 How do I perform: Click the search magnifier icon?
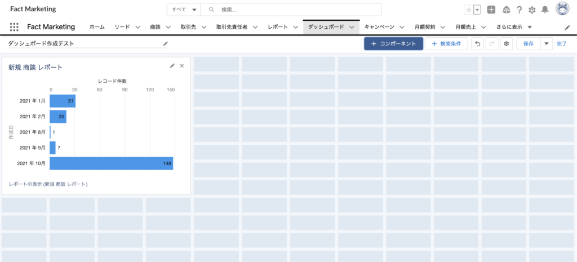(211, 10)
